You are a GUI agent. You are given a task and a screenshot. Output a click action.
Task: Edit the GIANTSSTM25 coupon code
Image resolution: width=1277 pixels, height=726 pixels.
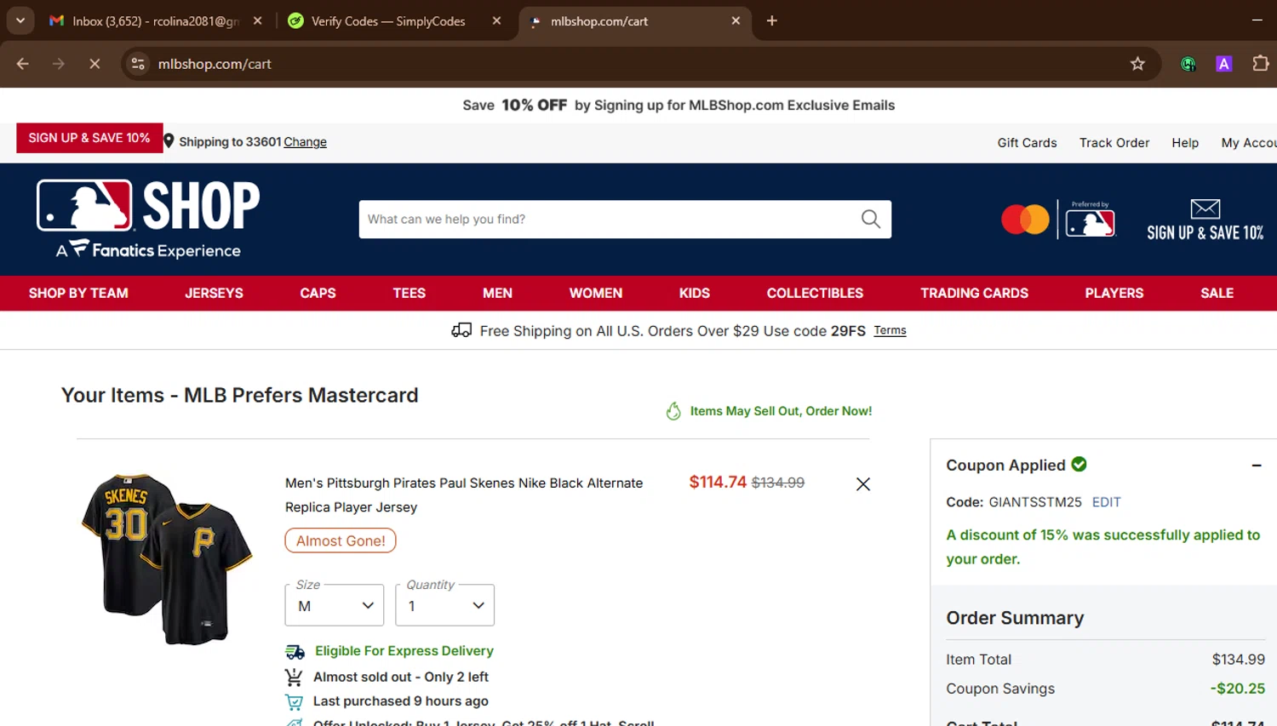pyautogui.click(x=1106, y=502)
